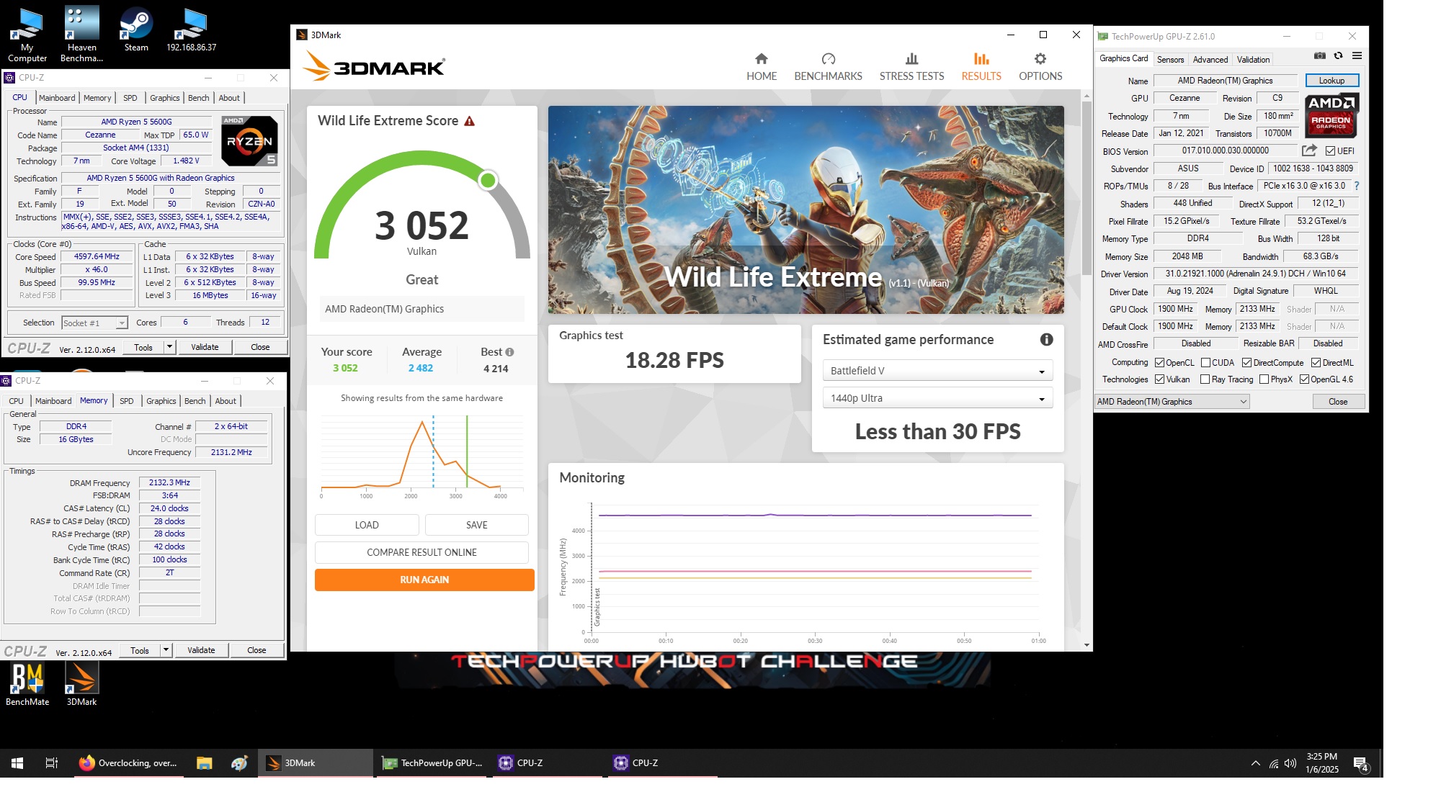Viewport: 1441px width, 810px height.
Task: Show info for Estimated game performance
Action: [x=1046, y=340]
